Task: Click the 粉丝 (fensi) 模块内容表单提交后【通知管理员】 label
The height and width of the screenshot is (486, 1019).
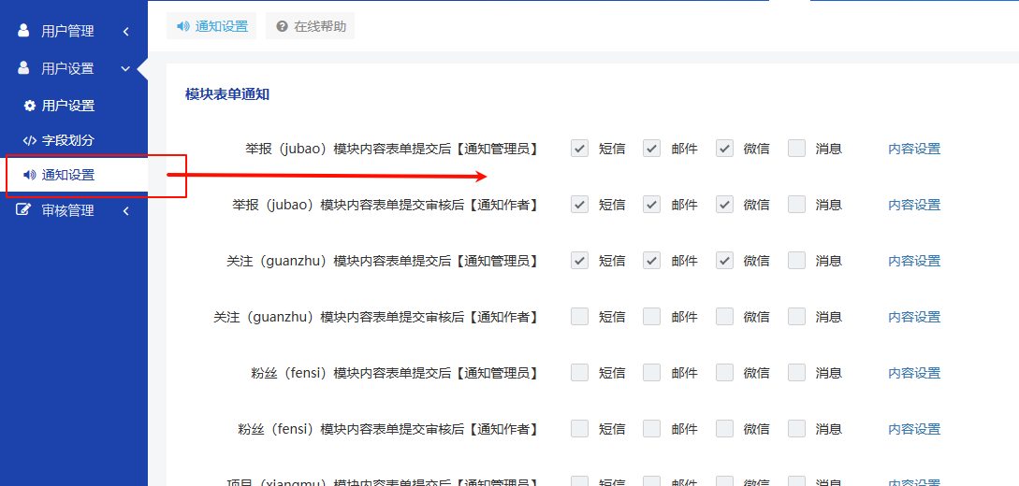Action: (x=396, y=373)
